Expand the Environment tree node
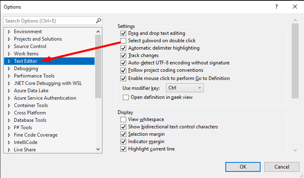This screenshot has height=178, width=304. point(9,32)
